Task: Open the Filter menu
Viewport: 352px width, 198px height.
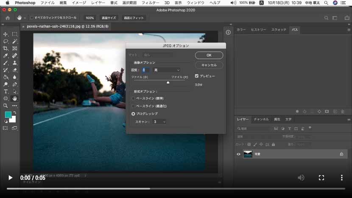Action: (x=151, y=3)
